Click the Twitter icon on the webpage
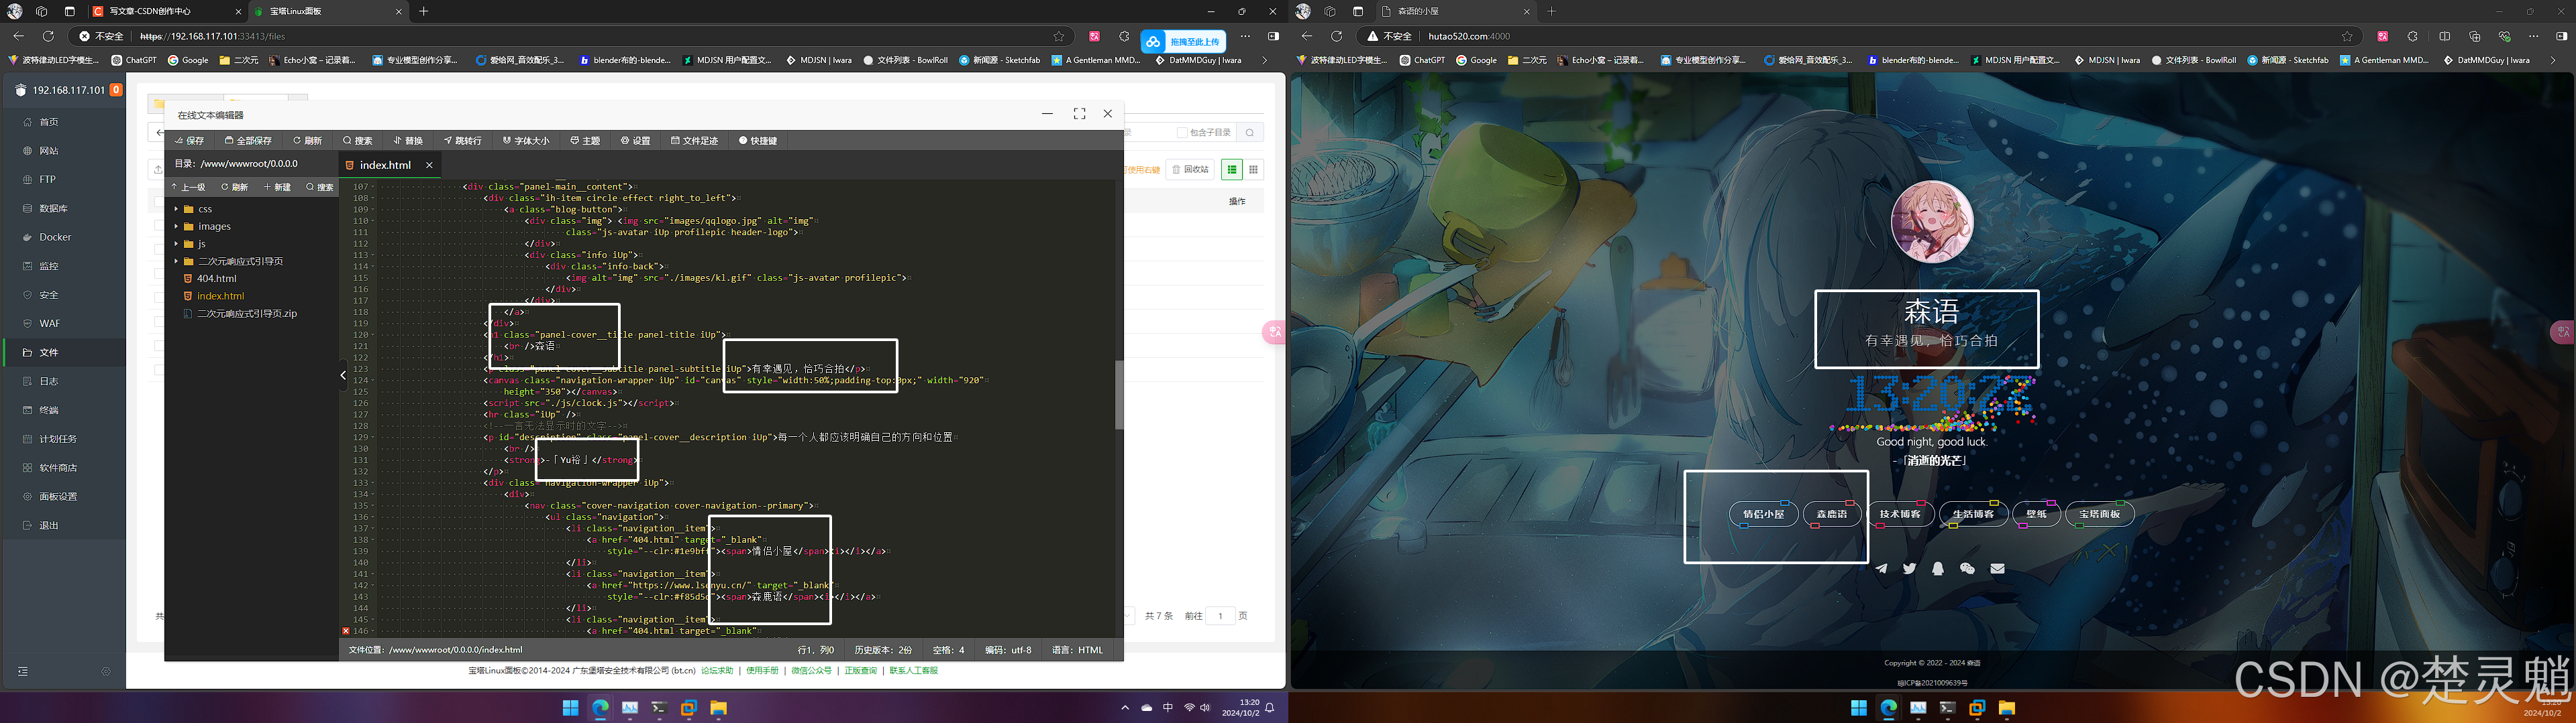The height and width of the screenshot is (723, 2576). click(x=1910, y=568)
